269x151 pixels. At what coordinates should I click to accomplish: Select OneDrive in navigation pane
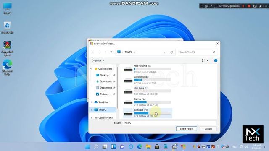pyautogui.click(x=103, y=102)
